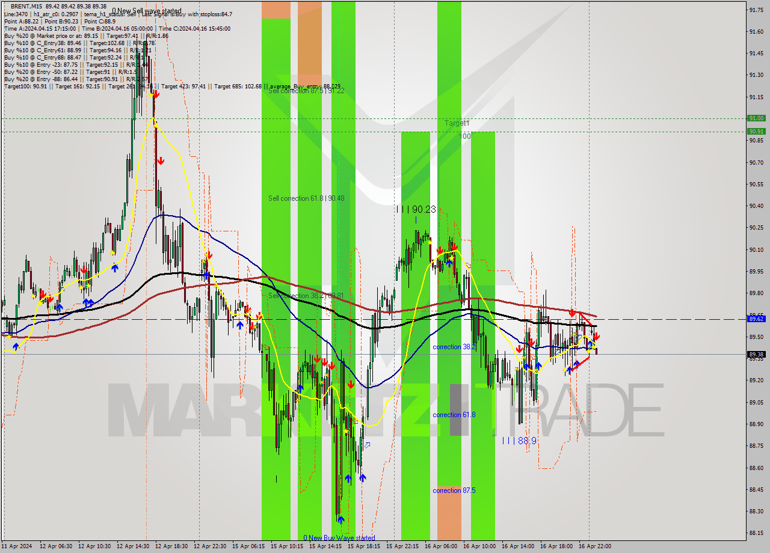
Task: Select the '0 New Buy Wave started' label
Action: click(339, 538)
